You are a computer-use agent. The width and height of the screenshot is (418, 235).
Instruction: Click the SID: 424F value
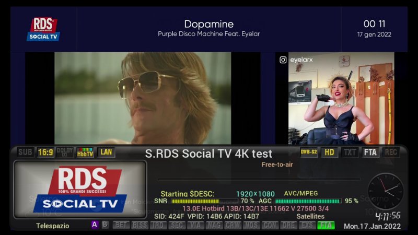[169, 216]
